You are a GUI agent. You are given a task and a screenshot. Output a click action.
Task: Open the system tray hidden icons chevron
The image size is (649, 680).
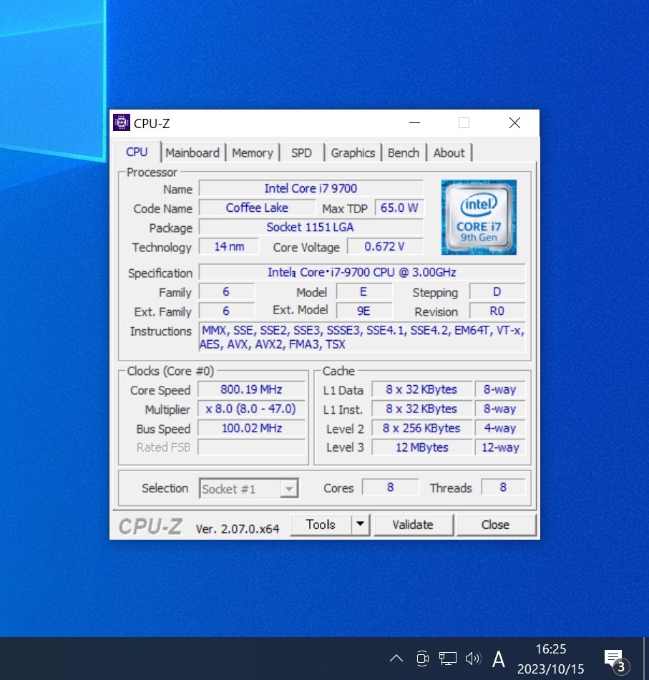(396, 659)
